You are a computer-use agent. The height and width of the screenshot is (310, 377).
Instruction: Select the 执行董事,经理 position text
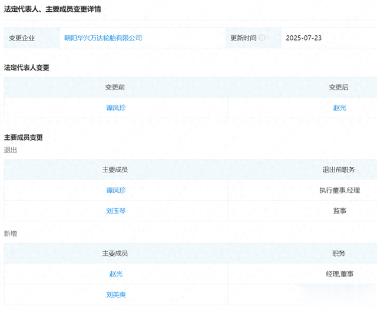point(339,190)
